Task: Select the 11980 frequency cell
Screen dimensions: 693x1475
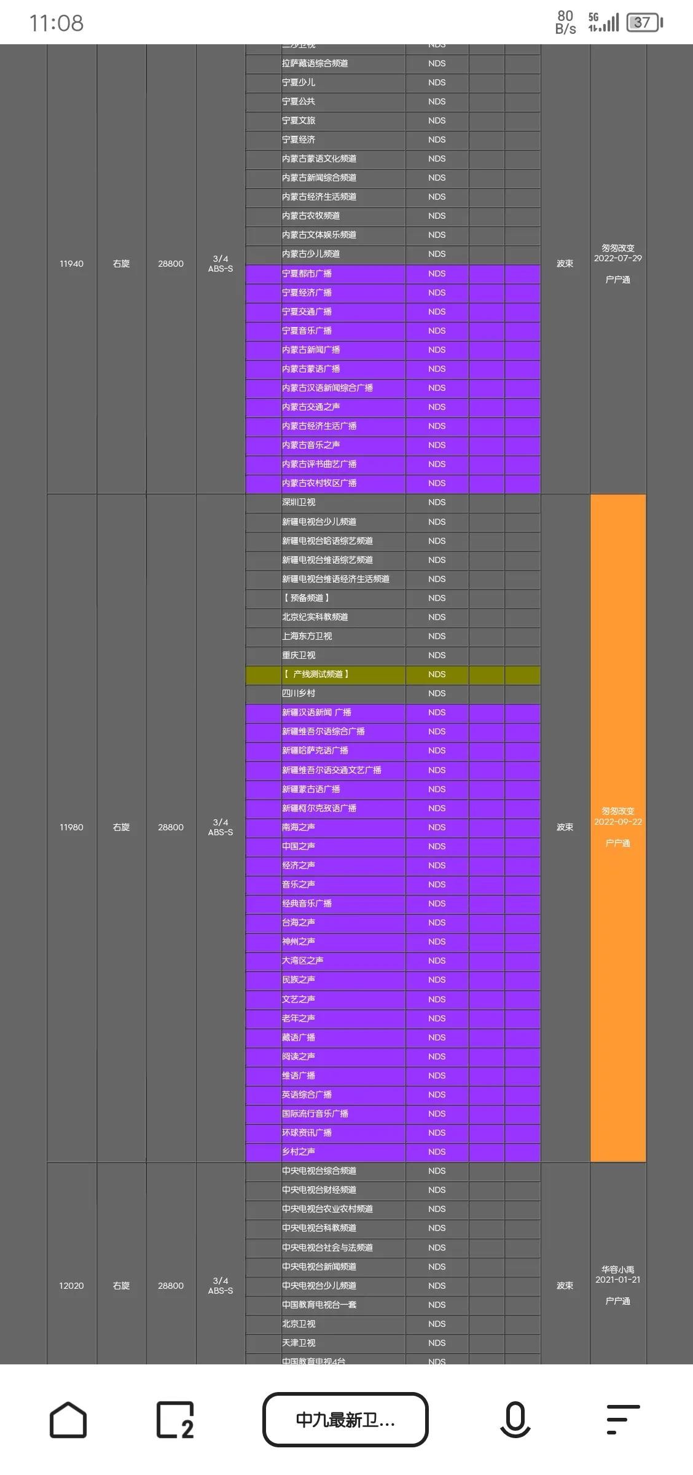Action: pos(71,827)
